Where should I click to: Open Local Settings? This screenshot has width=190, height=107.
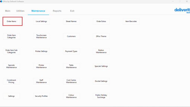41,21
